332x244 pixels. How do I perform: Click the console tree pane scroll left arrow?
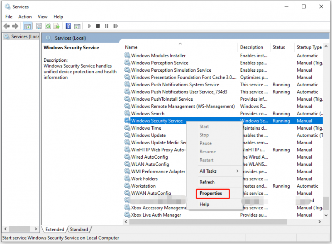tap(5, 229)
